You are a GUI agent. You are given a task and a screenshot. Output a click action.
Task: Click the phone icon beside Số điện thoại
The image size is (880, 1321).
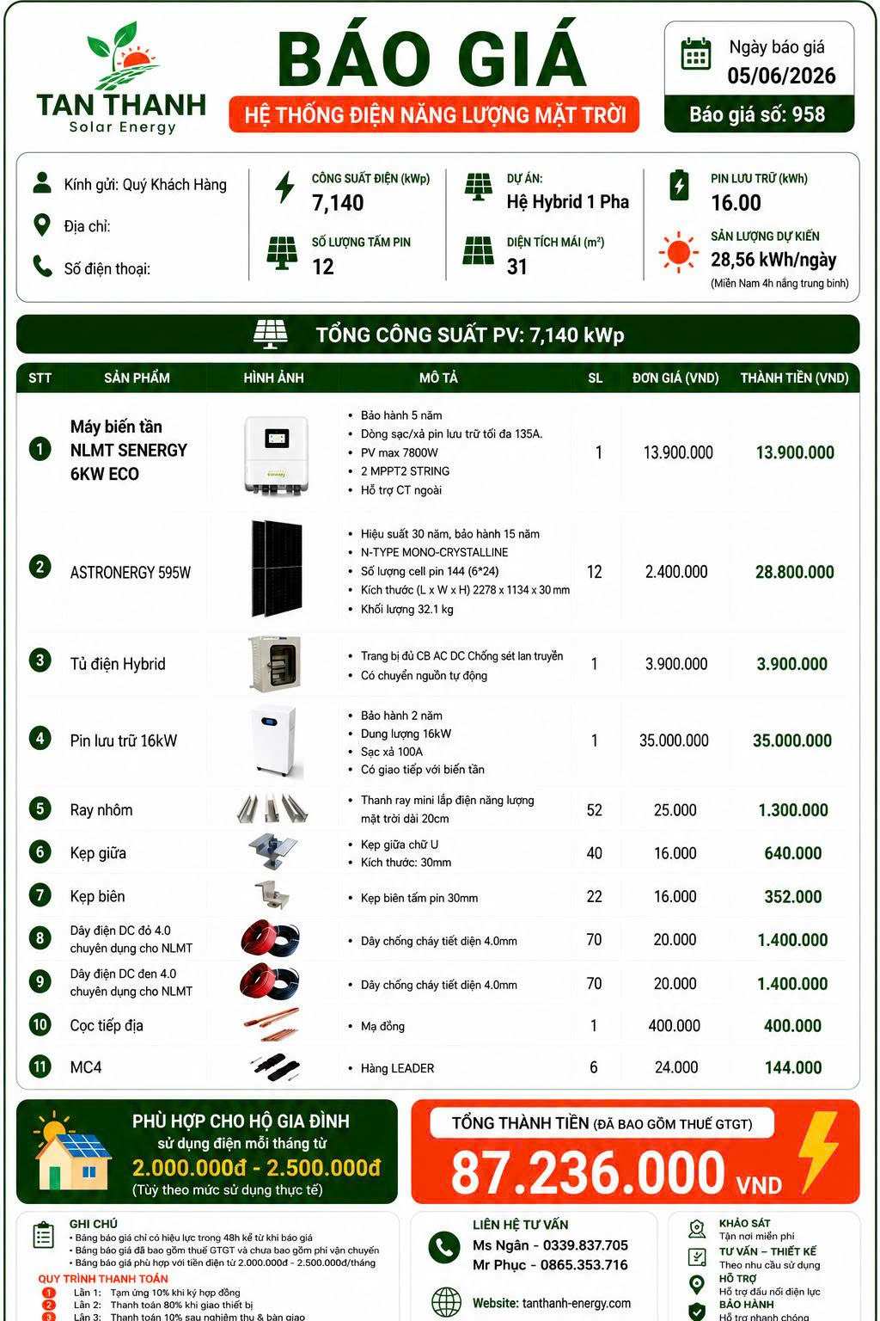click(x=42, y=266)
